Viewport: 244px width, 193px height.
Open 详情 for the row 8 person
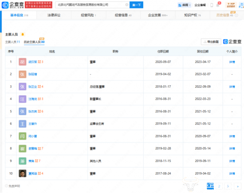point(232,149)
